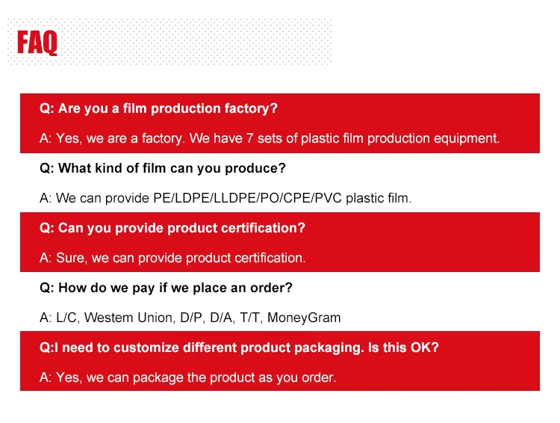Click the answer "Yes, we are a factory."
This screenshot has height=423, width=560.
click(x=113, y=138)
